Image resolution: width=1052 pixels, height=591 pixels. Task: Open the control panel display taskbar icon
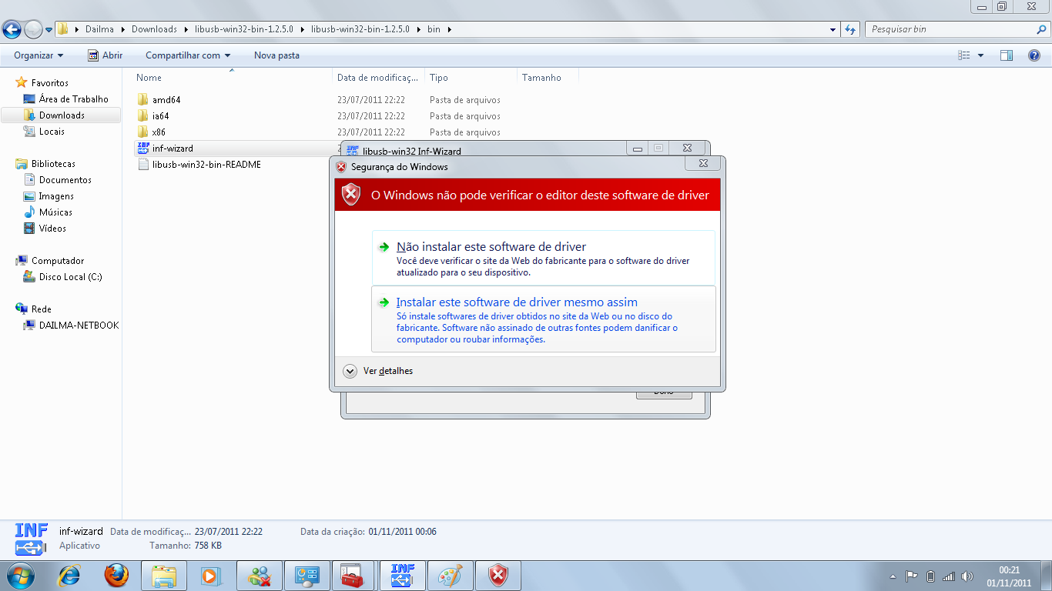(307, 575)
